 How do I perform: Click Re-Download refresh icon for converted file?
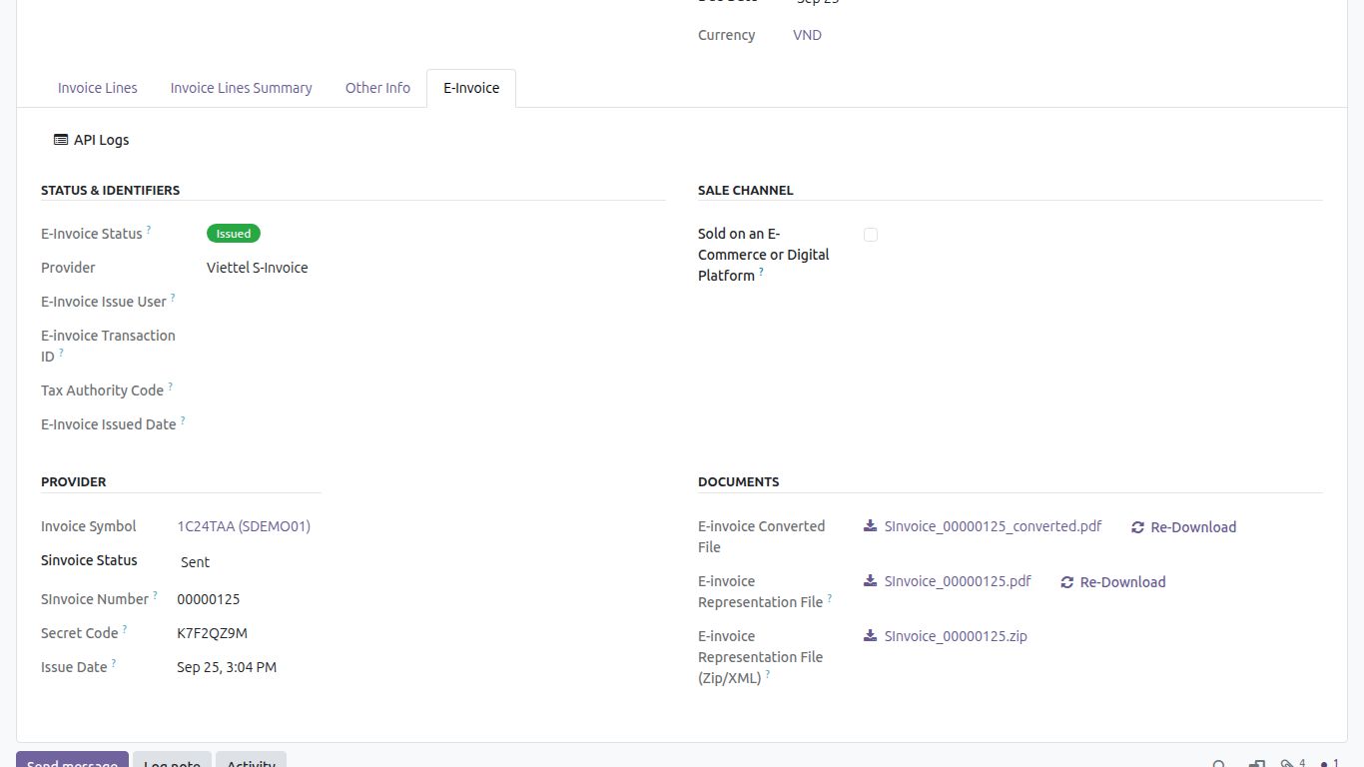[1137, 527]
